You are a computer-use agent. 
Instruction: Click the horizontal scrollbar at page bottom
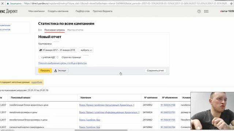pyautogui.click(x=101, y=130)
